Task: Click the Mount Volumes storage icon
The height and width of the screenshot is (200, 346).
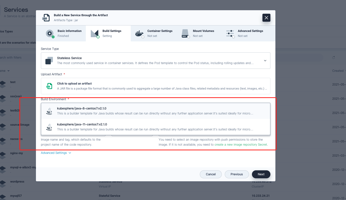Action: (x=185, y=33)
